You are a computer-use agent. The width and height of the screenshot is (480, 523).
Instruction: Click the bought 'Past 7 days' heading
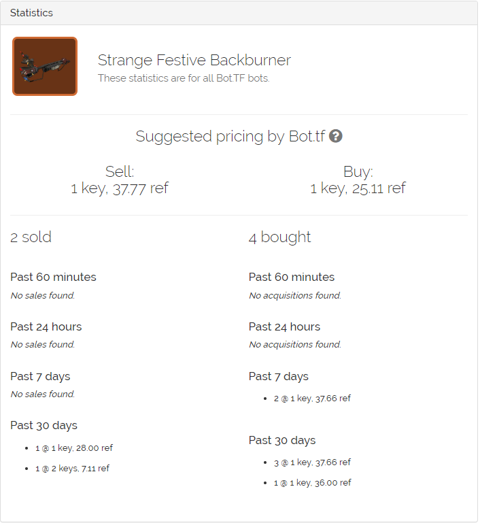click(279, 376)
